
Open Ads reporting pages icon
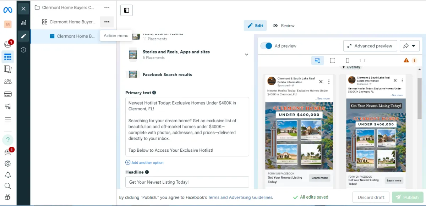click(x=8, y=69)
